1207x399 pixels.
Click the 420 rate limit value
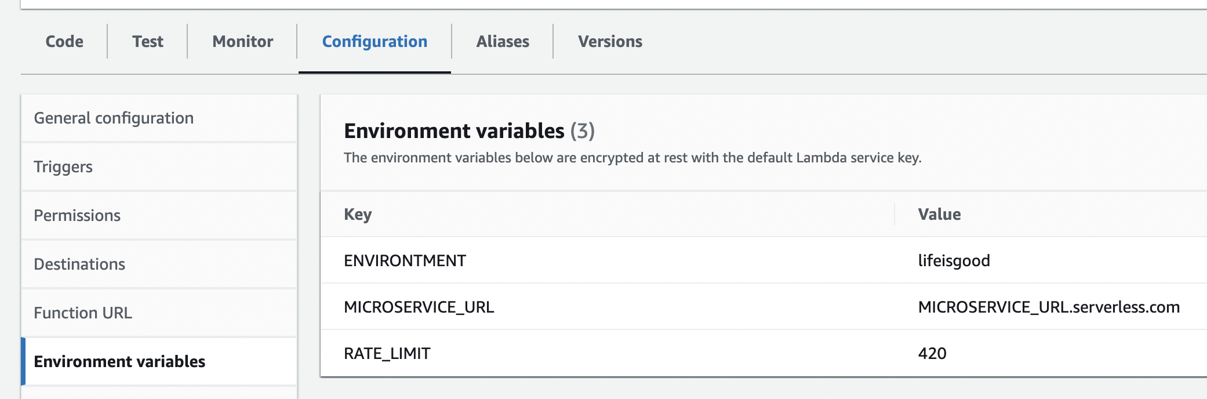(x=932, y=354)
